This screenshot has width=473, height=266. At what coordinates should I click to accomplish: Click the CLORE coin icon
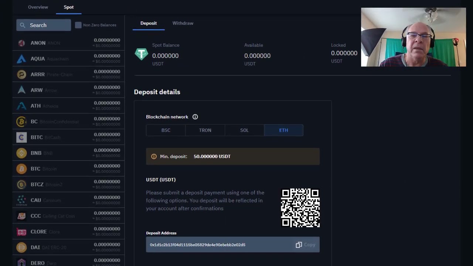[21, 232]
